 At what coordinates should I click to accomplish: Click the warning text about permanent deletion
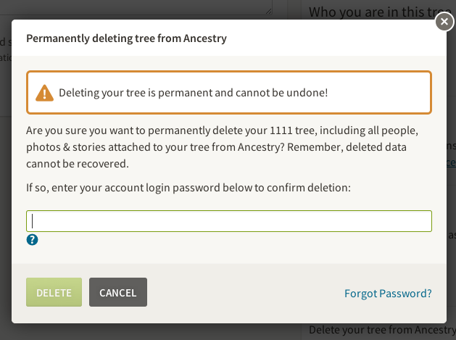pos(194,93)
